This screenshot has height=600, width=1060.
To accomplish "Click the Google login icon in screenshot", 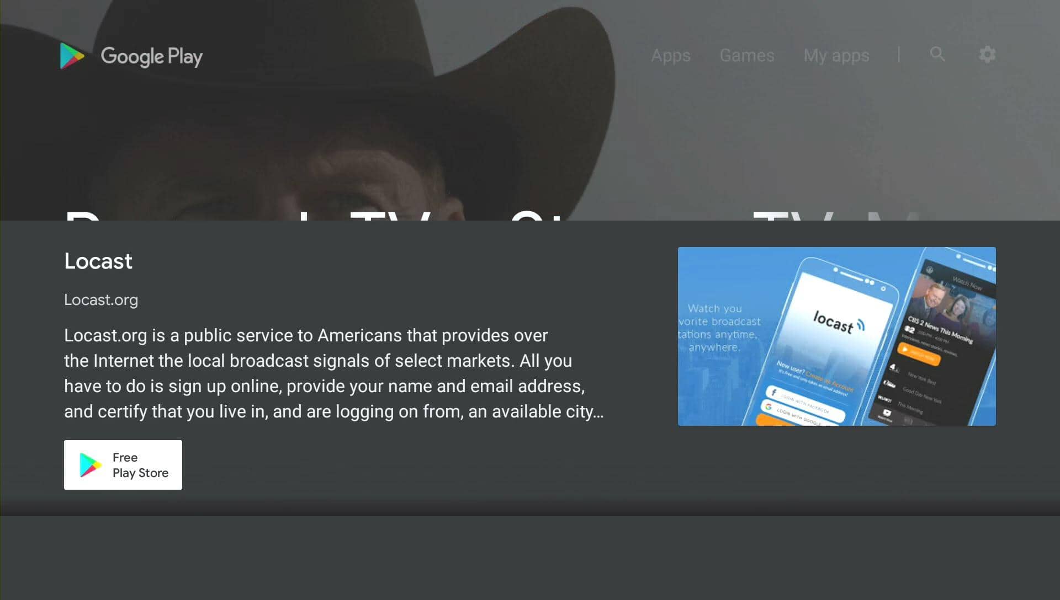I will tap(768, 407).
